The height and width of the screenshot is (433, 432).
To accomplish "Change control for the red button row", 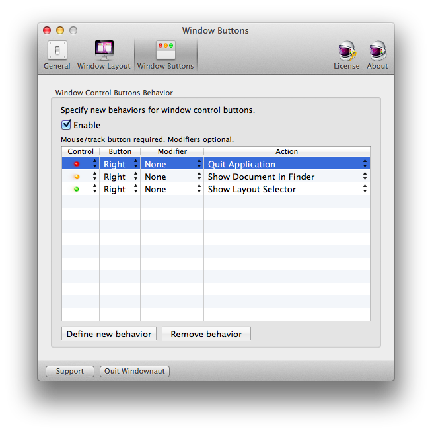I will click(x=81, y=164).
